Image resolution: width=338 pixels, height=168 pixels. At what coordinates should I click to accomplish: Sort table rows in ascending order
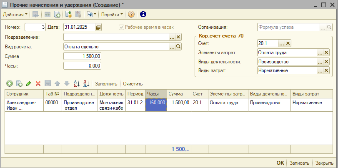point(76,83)
